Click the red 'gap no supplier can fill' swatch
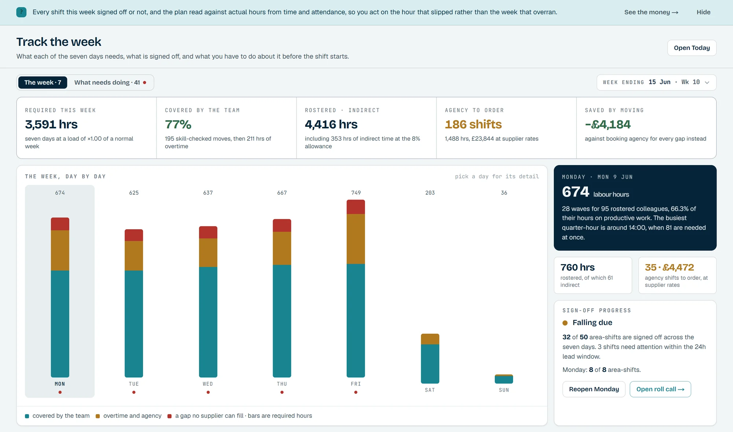 (x=170, y=416)
